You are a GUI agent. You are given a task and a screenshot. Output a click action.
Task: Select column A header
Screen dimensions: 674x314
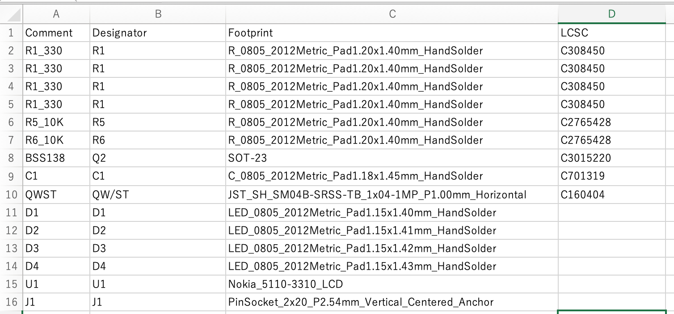56,14
